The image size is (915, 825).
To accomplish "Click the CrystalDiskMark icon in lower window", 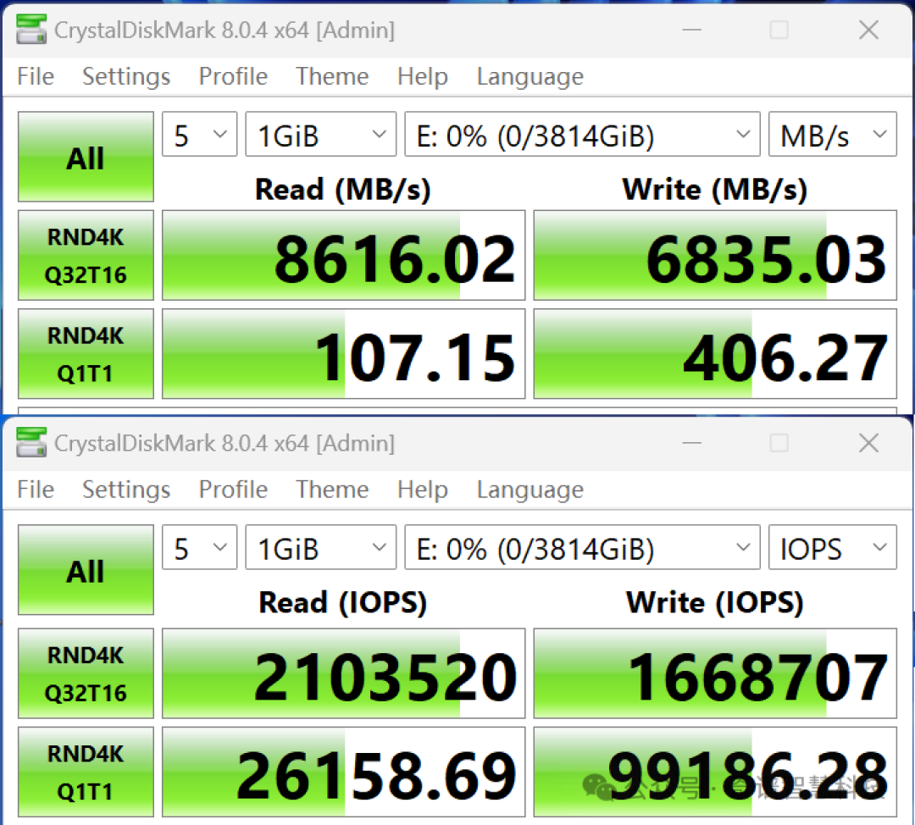I will pos(31,443).
